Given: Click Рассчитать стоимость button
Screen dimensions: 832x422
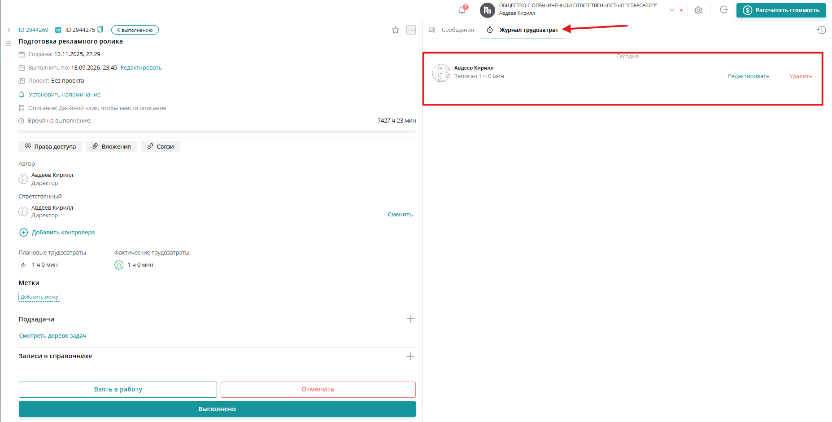Looking at the screenshot, I should (781, 10).
